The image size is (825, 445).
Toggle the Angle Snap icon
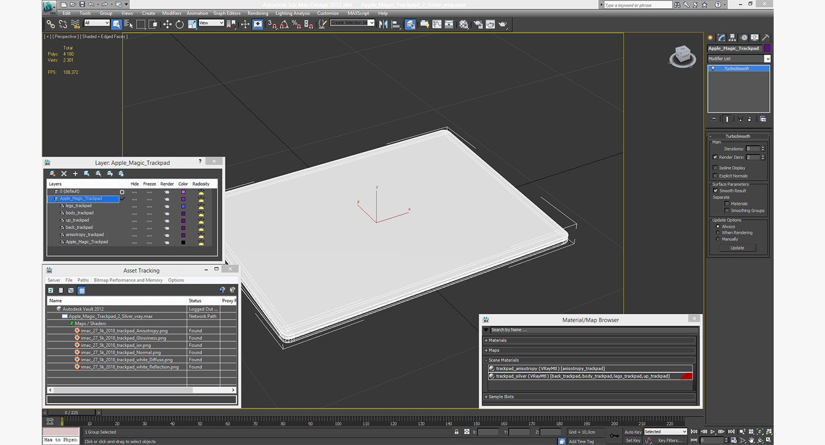click(284, 24)
